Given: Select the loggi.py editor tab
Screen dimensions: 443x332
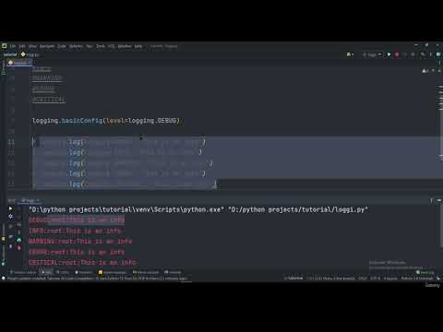Looking at the screenshot, I should click(19, 63).
